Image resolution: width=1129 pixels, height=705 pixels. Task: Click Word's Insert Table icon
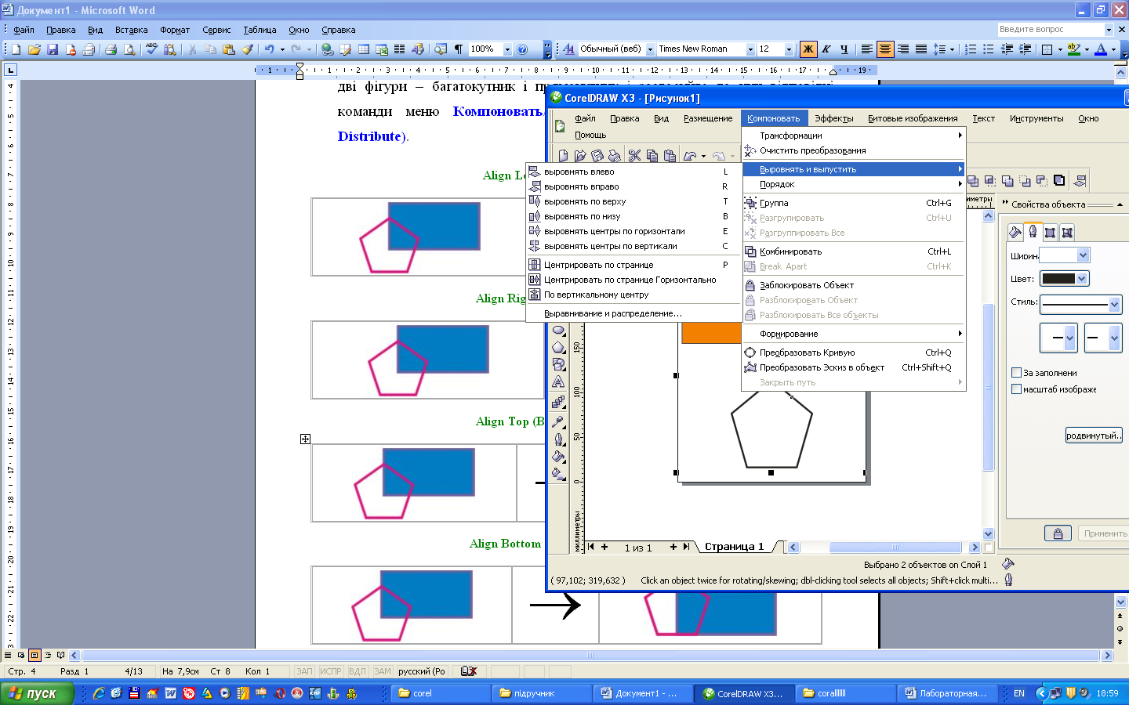tap(364, 49)
